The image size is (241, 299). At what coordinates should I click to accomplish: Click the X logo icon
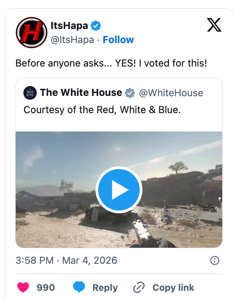[214, 25]
